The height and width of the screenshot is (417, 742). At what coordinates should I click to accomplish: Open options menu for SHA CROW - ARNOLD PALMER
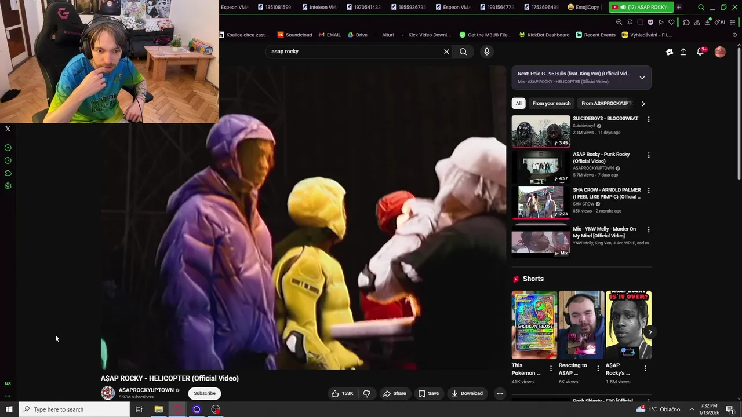[648, 191]
